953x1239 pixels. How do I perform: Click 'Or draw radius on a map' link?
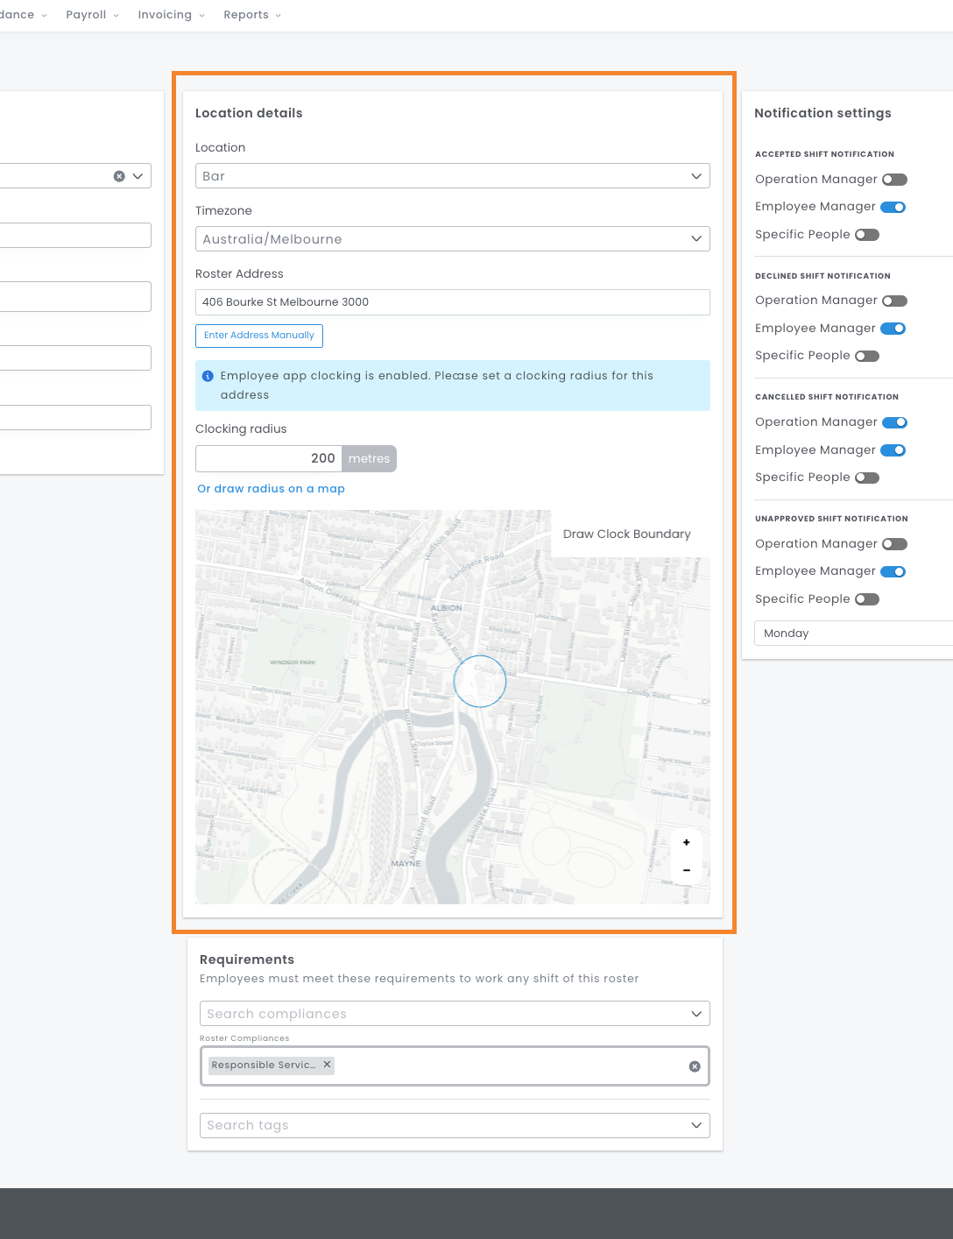(x=271, y=489)
